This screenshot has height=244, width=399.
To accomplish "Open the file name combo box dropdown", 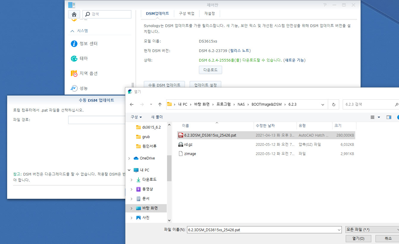I will click(339, 230).
